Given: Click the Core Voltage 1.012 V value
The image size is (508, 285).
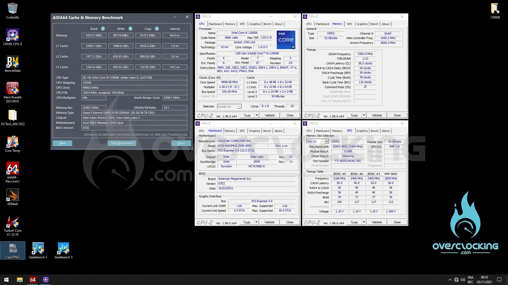Looking at the screenshot, I should 263,47.
